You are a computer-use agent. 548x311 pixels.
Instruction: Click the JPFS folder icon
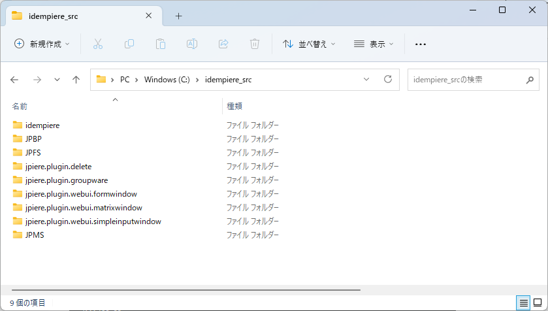18,152
